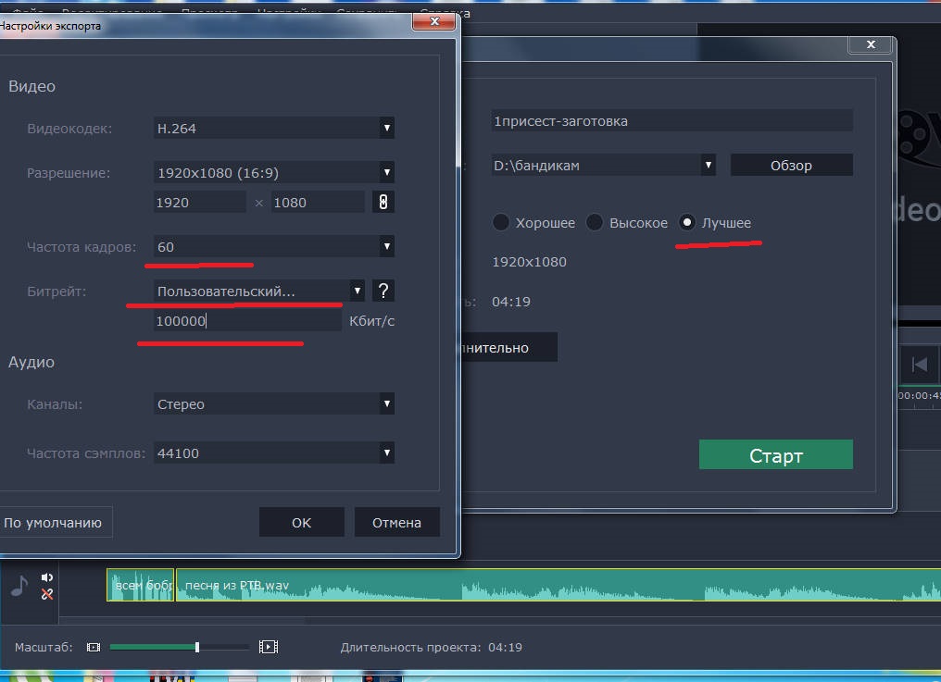
Task: Click the music note audio track icon
Action: 19,586
